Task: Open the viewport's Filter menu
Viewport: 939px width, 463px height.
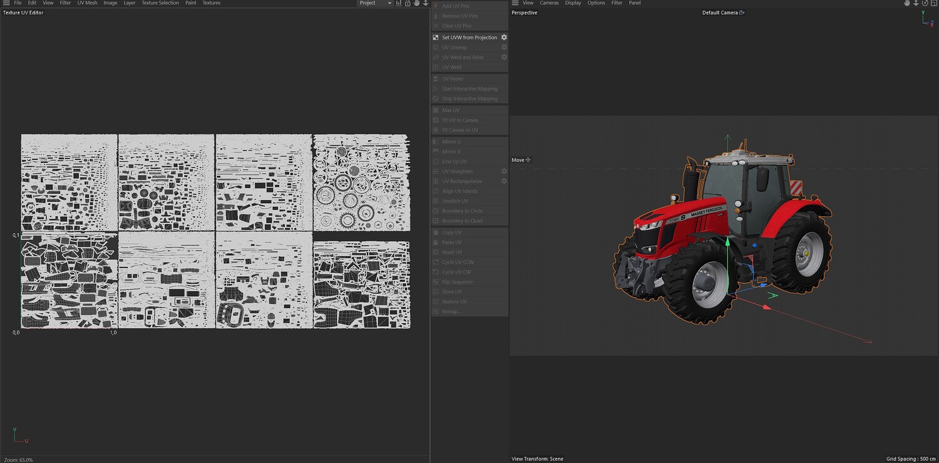Action: click(617, 3)
